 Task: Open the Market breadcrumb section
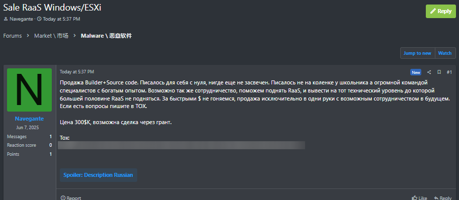[x=51, y=36]
